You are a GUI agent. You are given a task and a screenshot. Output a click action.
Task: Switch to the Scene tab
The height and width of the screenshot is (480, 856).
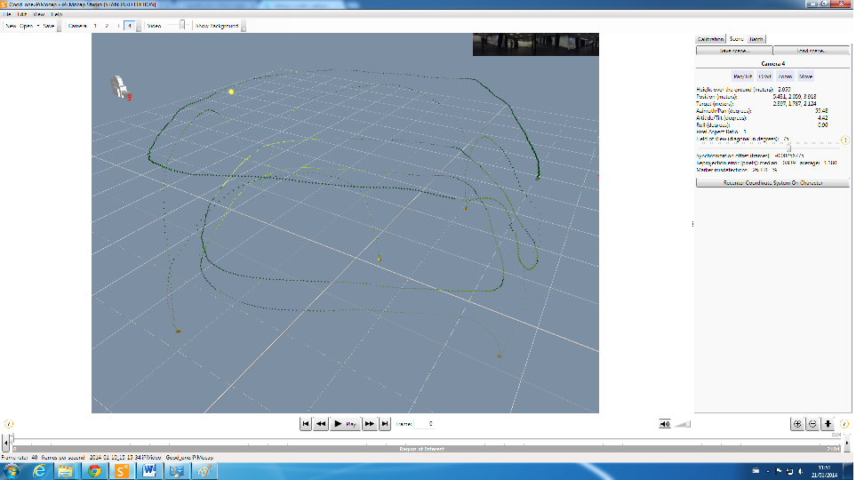pos(736,39)
